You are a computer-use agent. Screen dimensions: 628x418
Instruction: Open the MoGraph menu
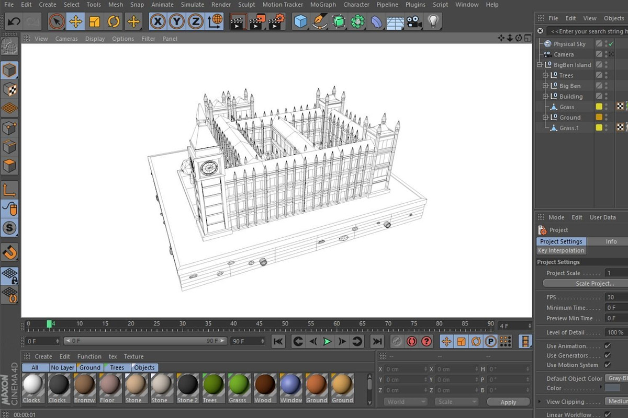323,5
